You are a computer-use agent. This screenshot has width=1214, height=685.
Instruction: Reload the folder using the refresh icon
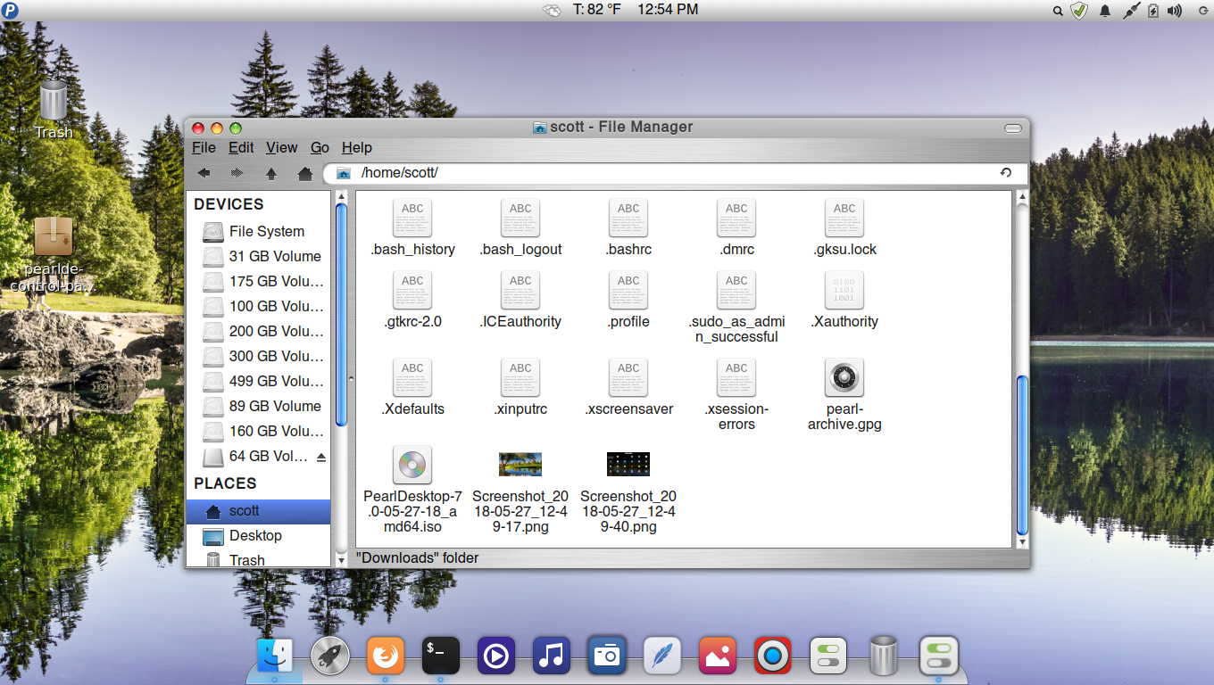1006,173
